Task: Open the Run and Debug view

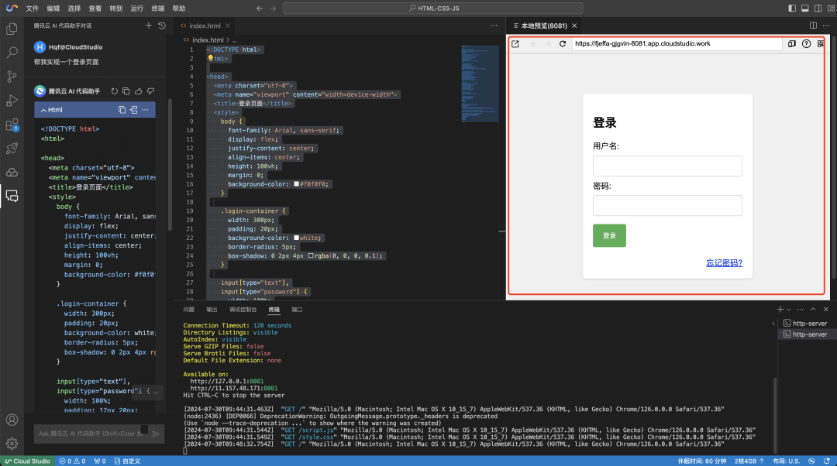Action: click(12, 100)
